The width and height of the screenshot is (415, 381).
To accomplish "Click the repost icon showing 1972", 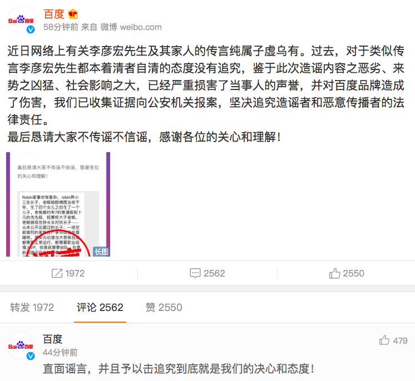I will 57,273.
